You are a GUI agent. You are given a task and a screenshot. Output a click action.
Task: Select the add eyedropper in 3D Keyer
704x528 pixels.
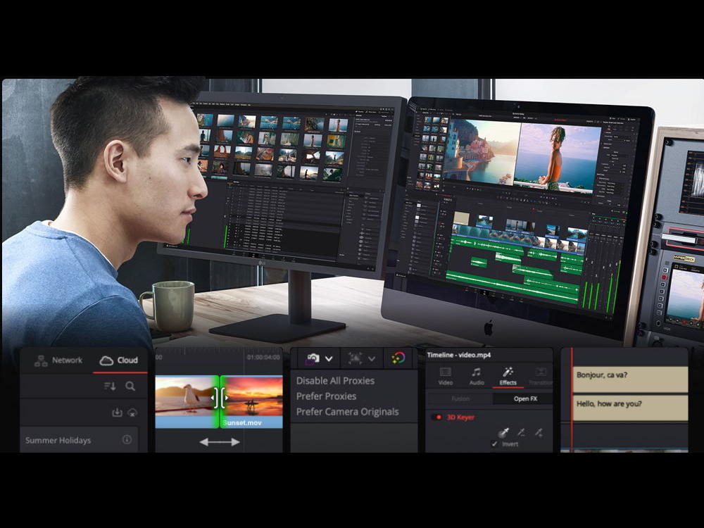click(539, 432)
